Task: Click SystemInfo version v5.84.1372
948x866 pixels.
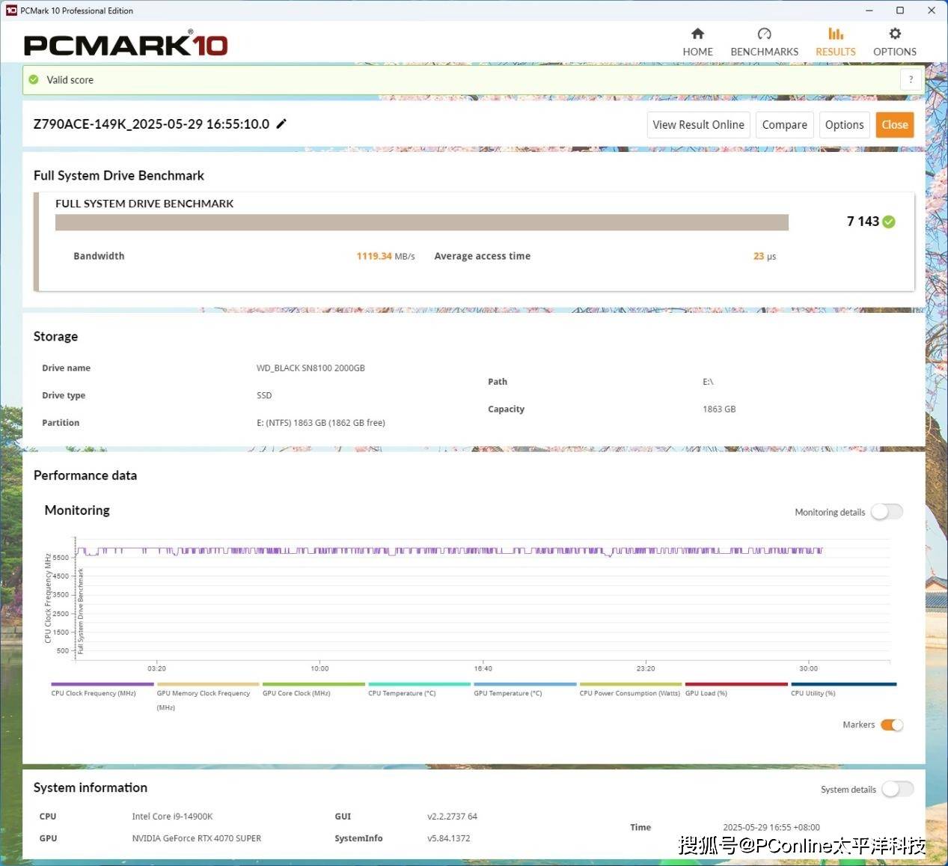Action: pos(449,838)
